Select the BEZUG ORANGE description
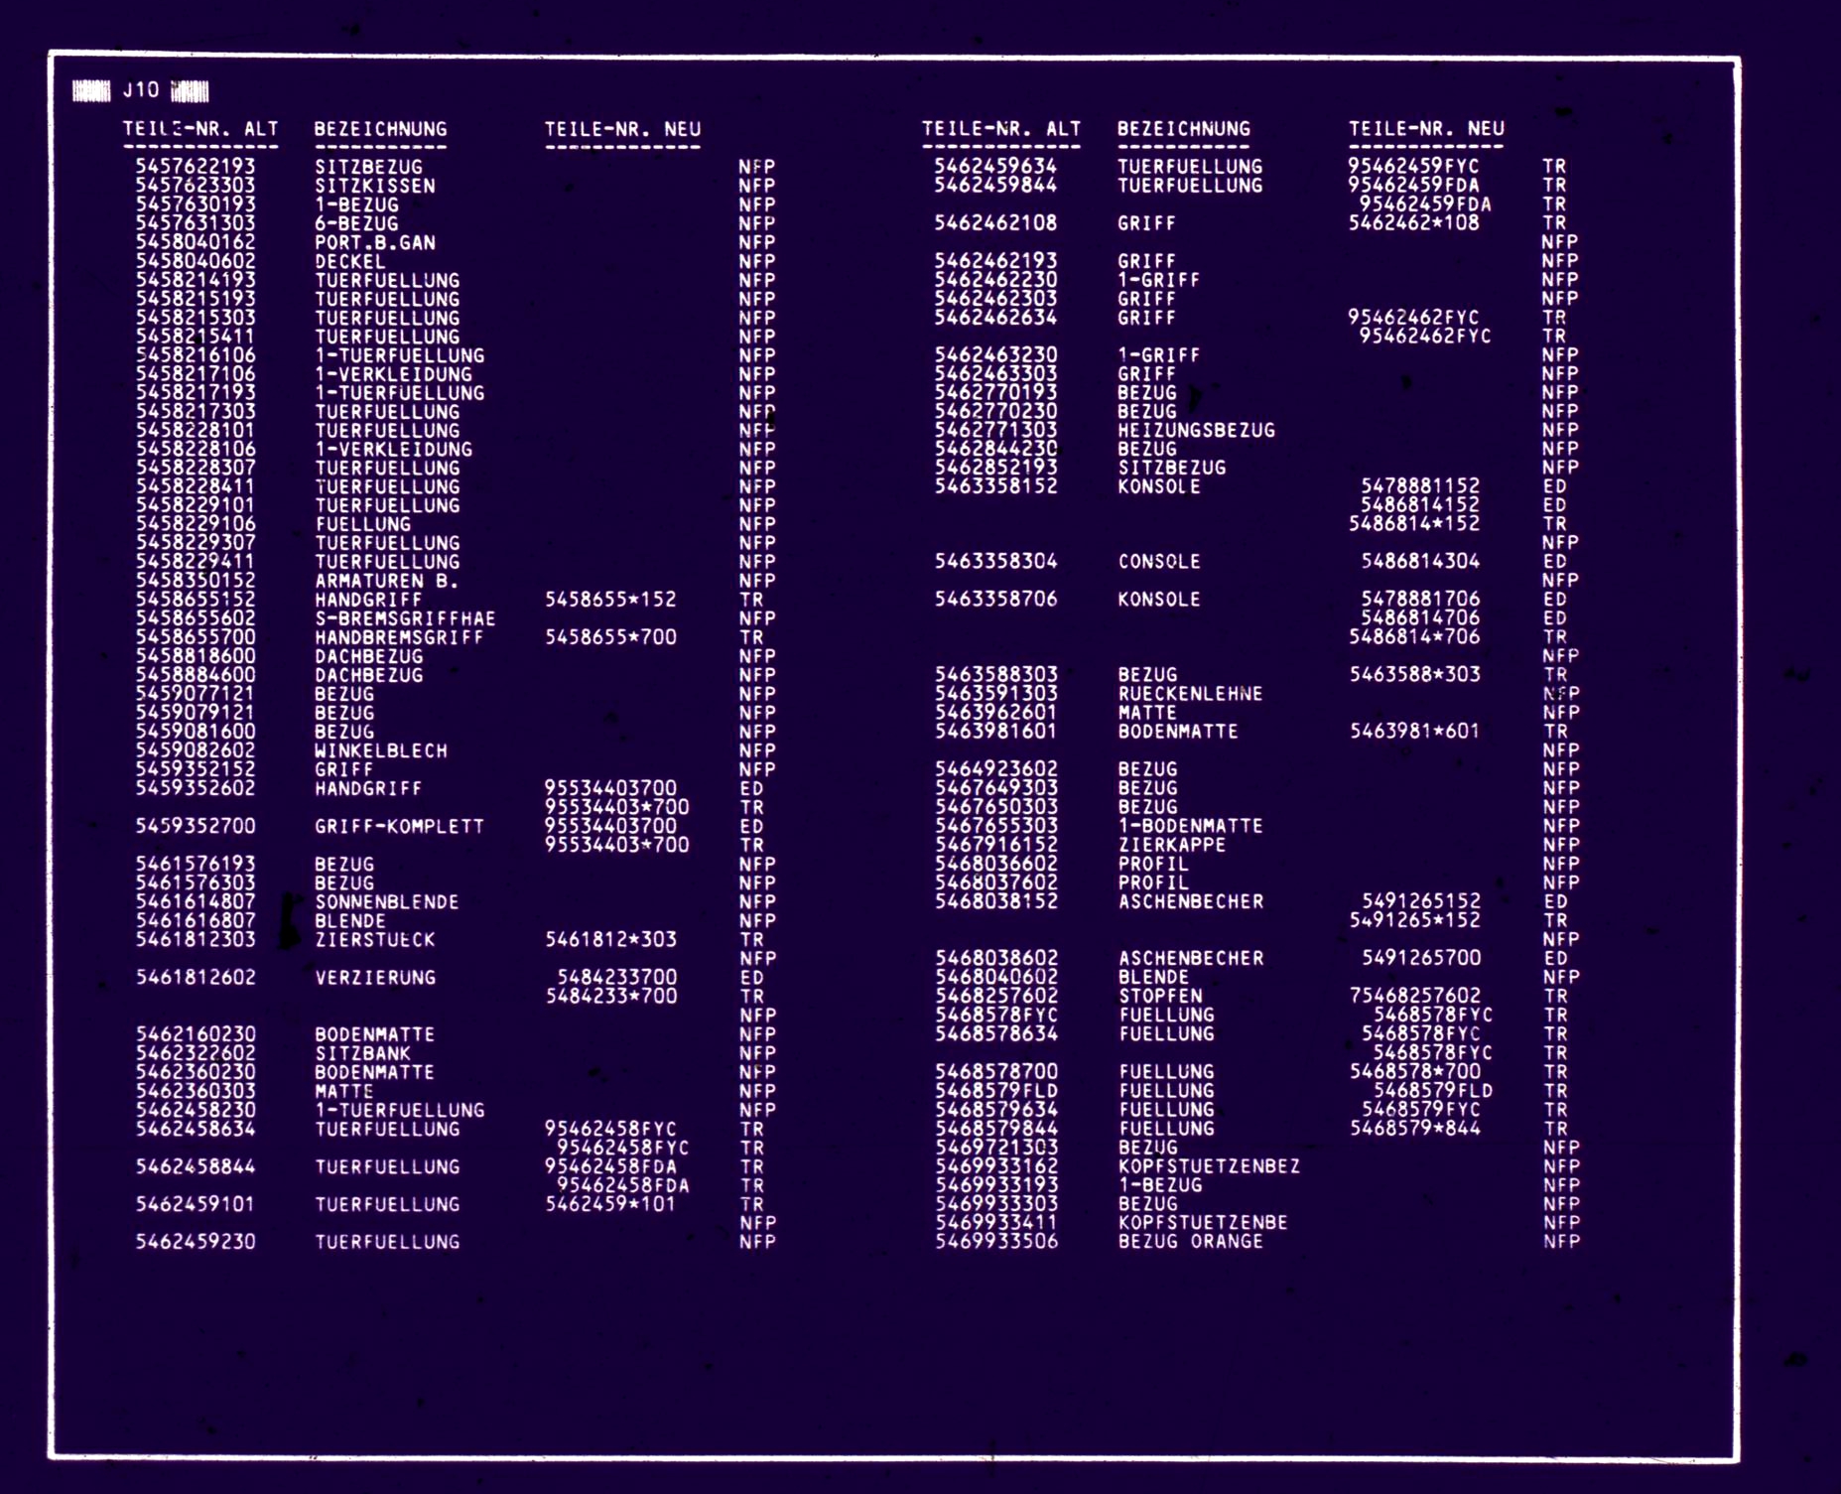The width and height of the screenshot is (1841, 1494). click(1190, 1242)
